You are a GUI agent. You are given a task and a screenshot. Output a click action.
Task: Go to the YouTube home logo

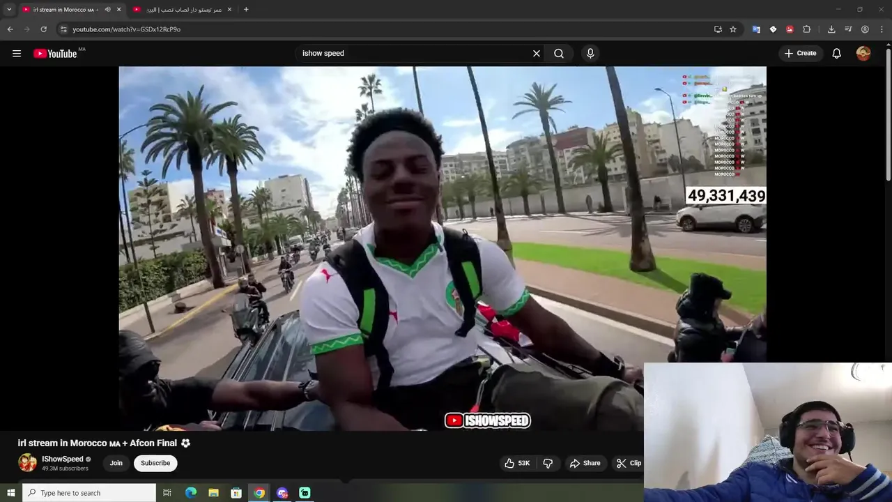(55, 54)
